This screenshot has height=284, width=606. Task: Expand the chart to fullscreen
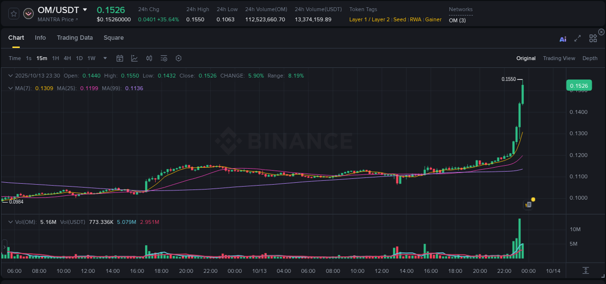(x=577, y=38)
